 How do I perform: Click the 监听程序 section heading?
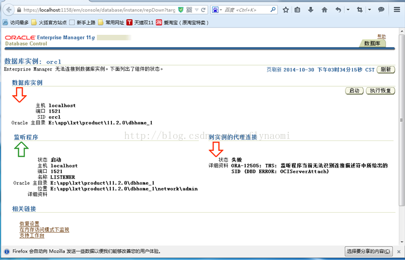click(26, 137)
